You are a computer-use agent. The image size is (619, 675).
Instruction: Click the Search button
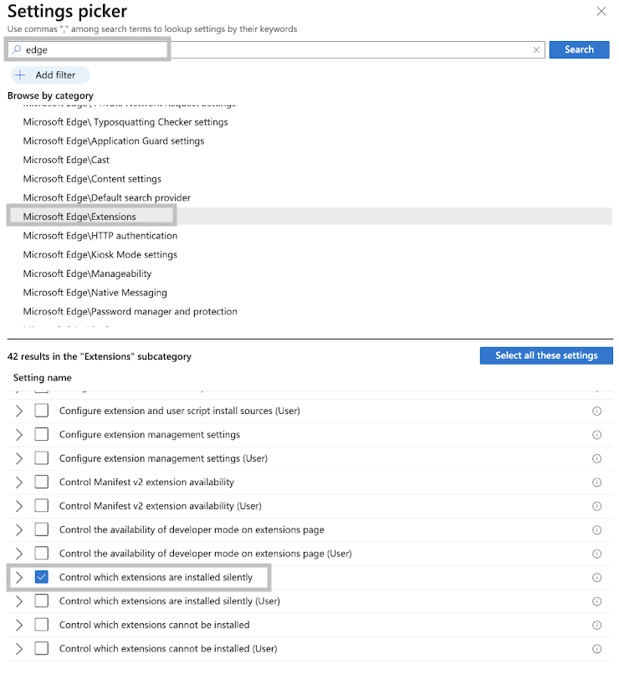point(579,49)
